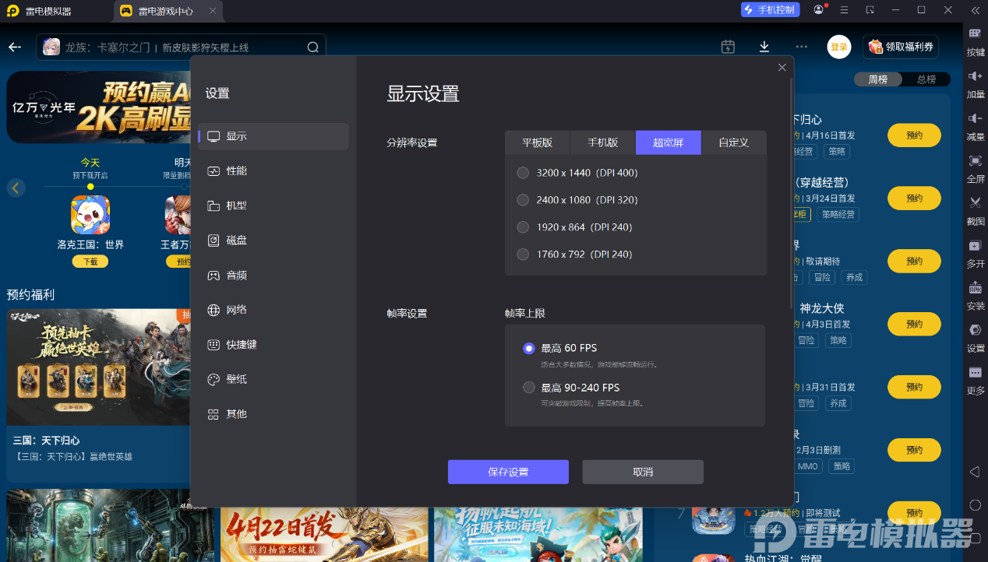Select 3200 x 1440 (DPI 400) resolution
Viewport: 988px width, 562px height.
[x=523, y=173]
